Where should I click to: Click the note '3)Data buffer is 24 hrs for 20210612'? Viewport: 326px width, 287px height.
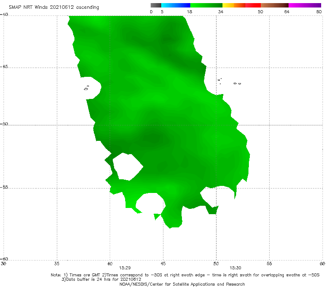101,279
